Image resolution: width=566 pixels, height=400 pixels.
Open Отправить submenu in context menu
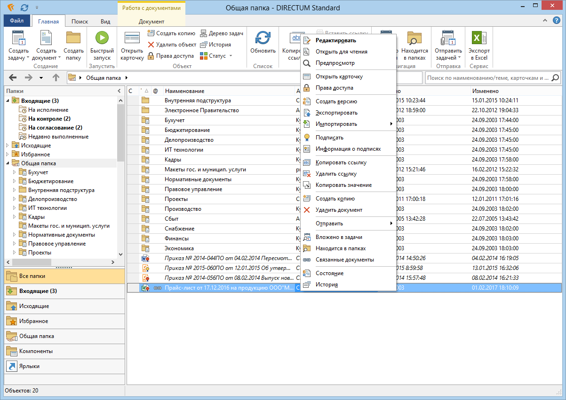pyautogui.click(x=348, y=223)
